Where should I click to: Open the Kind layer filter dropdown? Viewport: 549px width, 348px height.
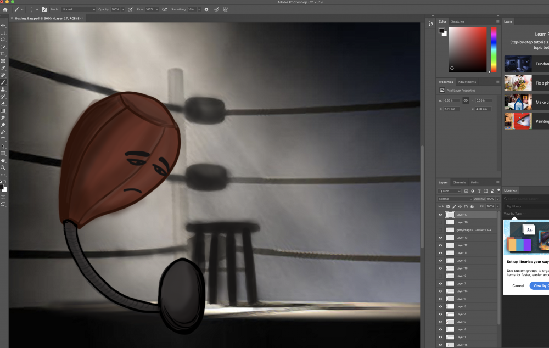tap(450, 191)
